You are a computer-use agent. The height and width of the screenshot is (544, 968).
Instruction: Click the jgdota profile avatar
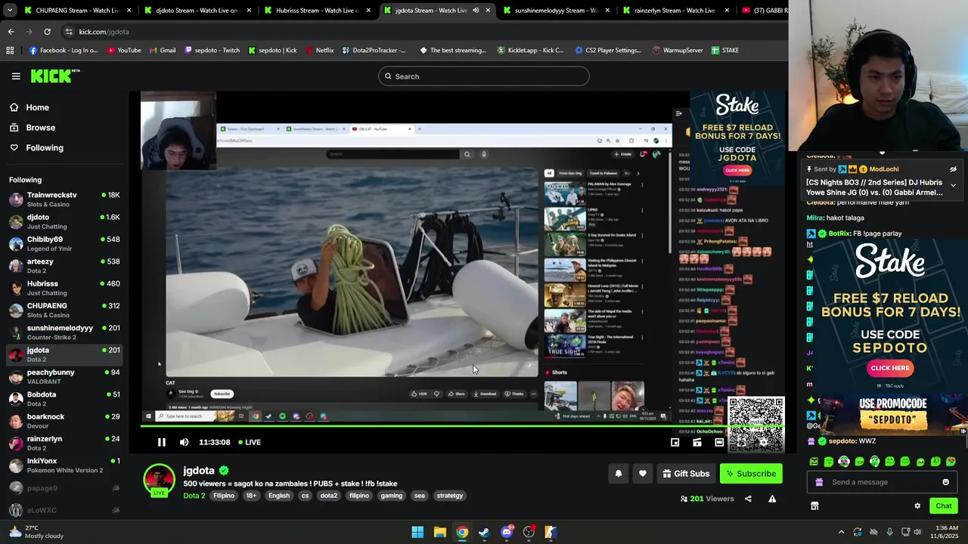(159, 480)
